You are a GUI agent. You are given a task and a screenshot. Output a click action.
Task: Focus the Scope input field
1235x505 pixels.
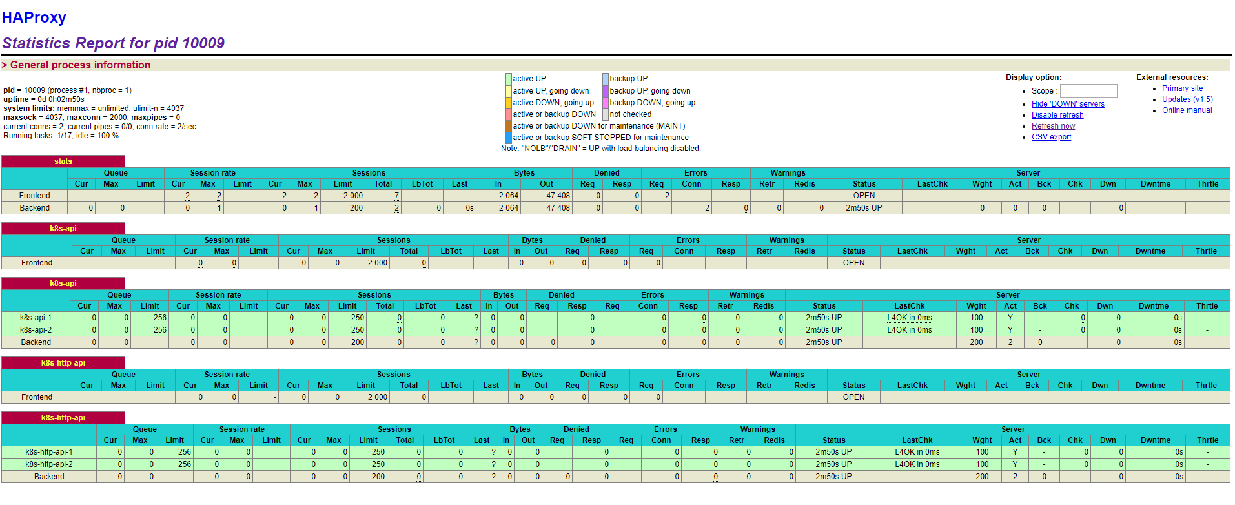pos(1088,91)
